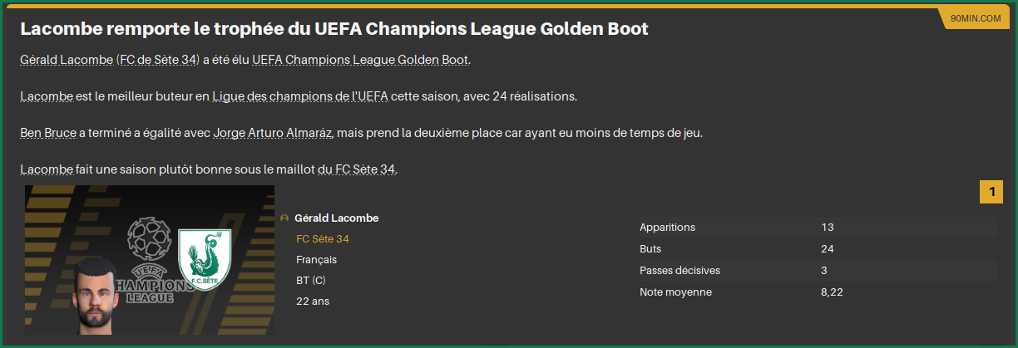Open the du FC Sète 34 link
Viewport: 1018px width, 348px height.
tap(357, 169)
